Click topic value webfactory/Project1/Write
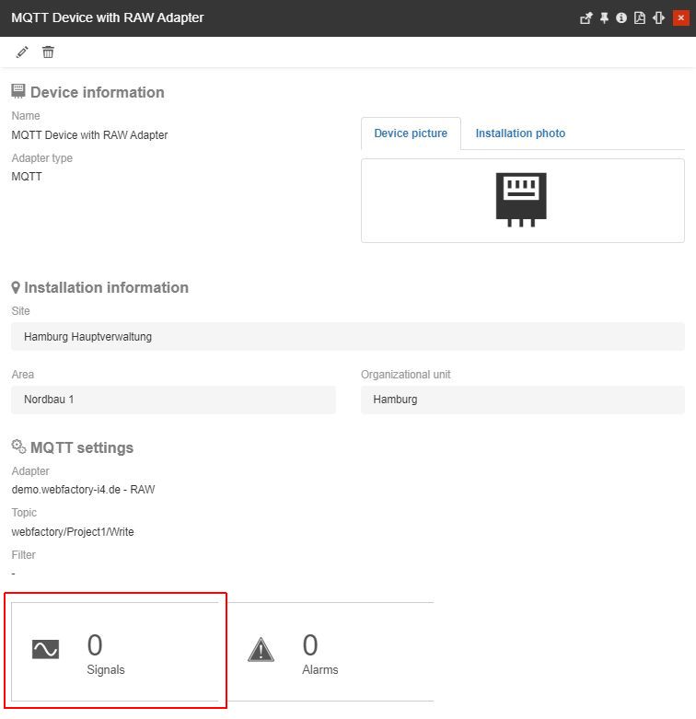Image resolution: width=696 pixels, height=719 pixels. [x=73, y=532]
